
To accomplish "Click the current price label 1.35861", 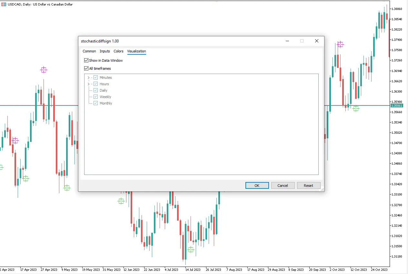I will tap(397, 105).
